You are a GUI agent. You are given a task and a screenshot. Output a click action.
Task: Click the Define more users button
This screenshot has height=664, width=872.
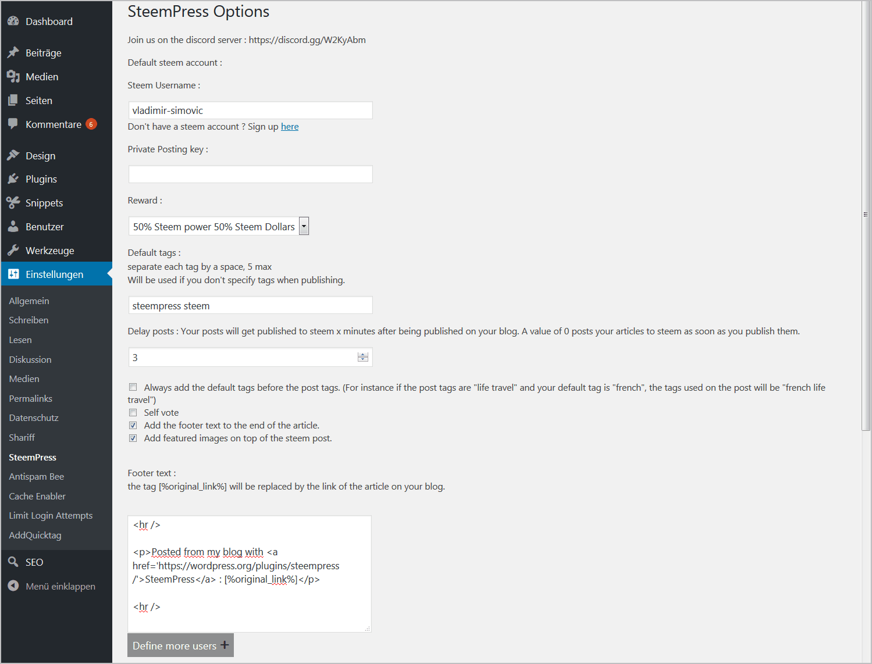click(180, 645)
